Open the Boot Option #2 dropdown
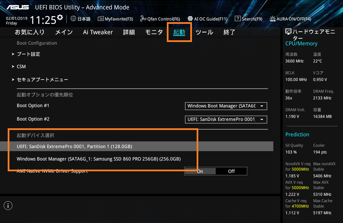The image size is (343, 223). [x=226, y=120]
